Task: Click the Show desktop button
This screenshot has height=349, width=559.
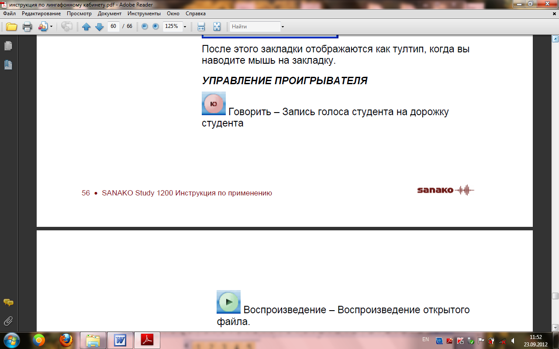Action: point(556,340)
